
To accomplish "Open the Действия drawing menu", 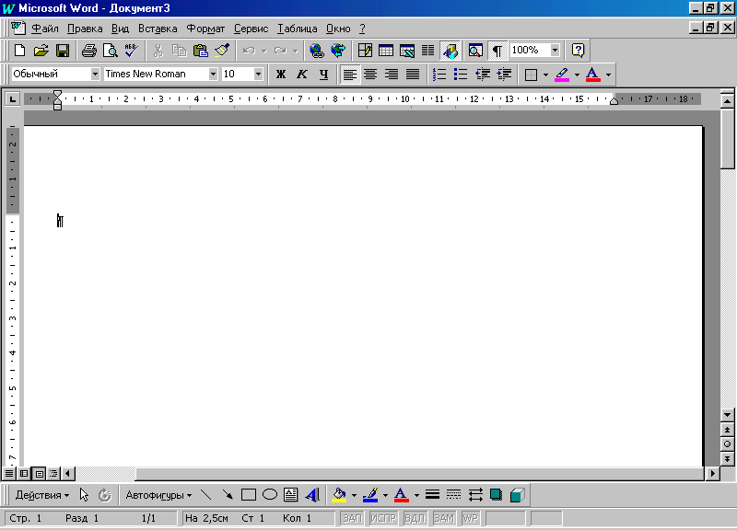I will point(41,495).
